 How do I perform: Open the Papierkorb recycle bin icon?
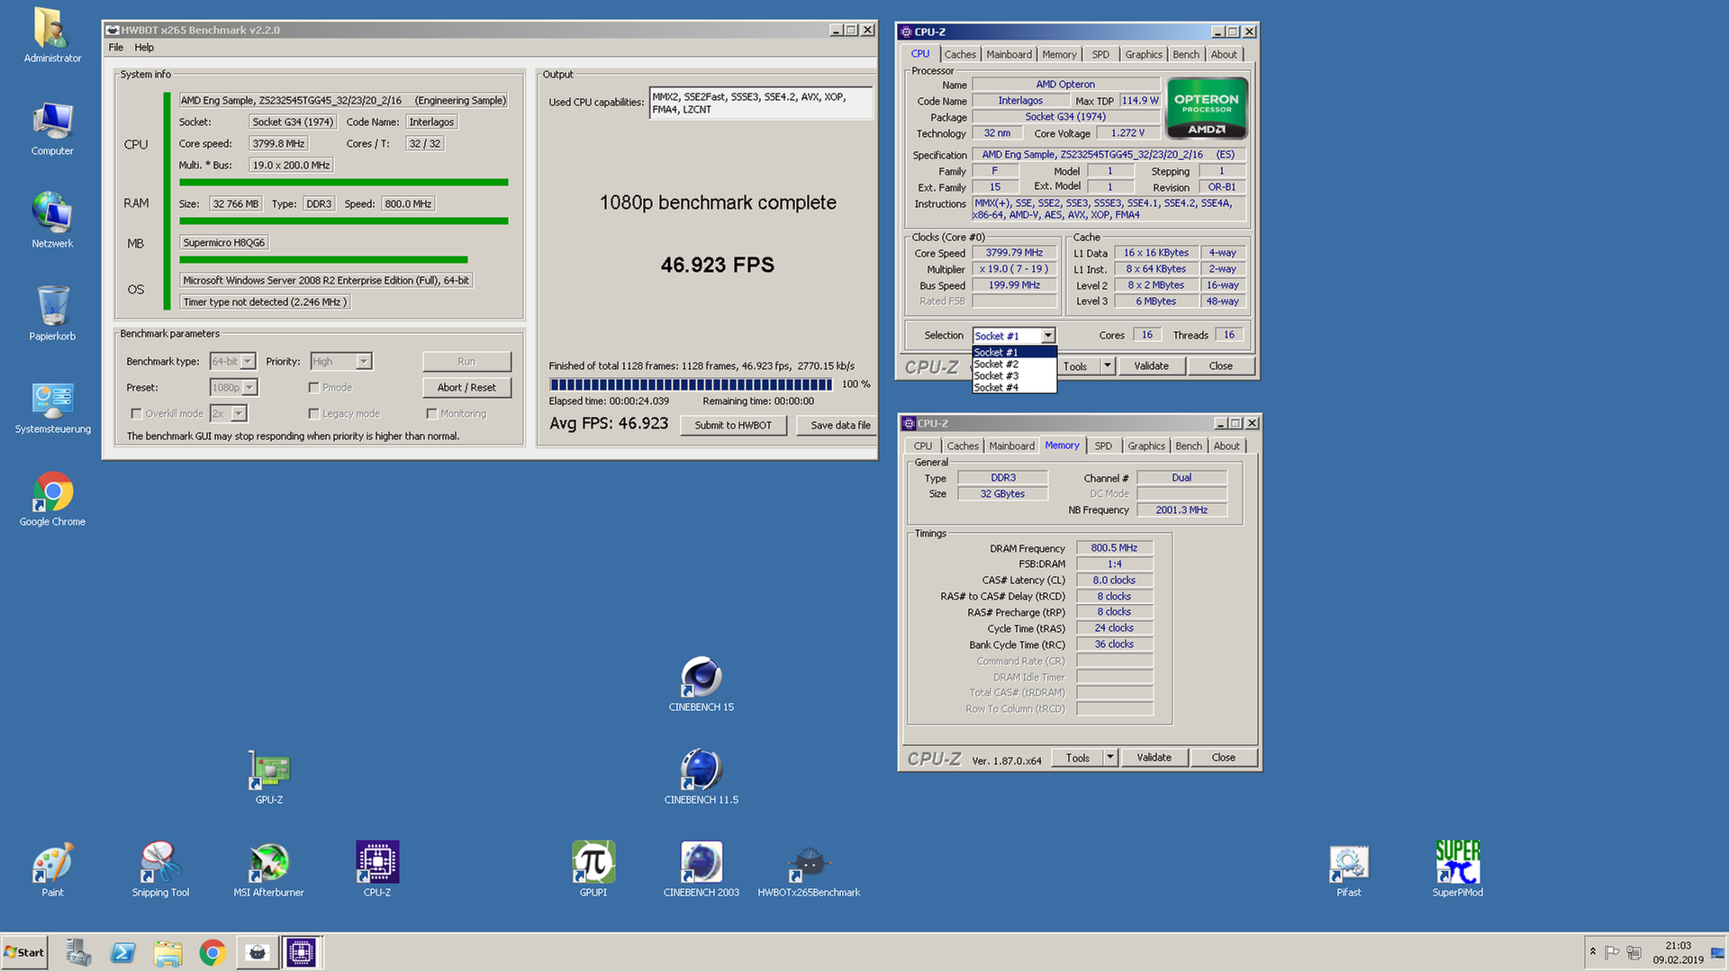coord(52,313)
